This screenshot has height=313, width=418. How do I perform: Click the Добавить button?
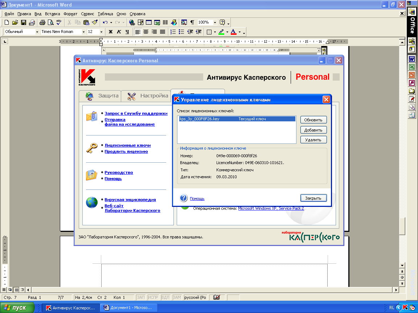pyautogui.click(x=313, y=130)
